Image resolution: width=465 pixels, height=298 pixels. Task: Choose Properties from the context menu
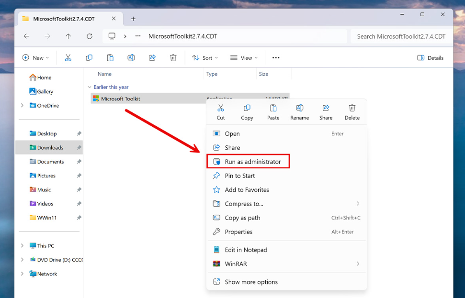click(x=238, y=232)
